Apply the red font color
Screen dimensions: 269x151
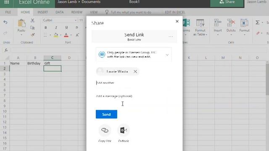coord(66,35)
